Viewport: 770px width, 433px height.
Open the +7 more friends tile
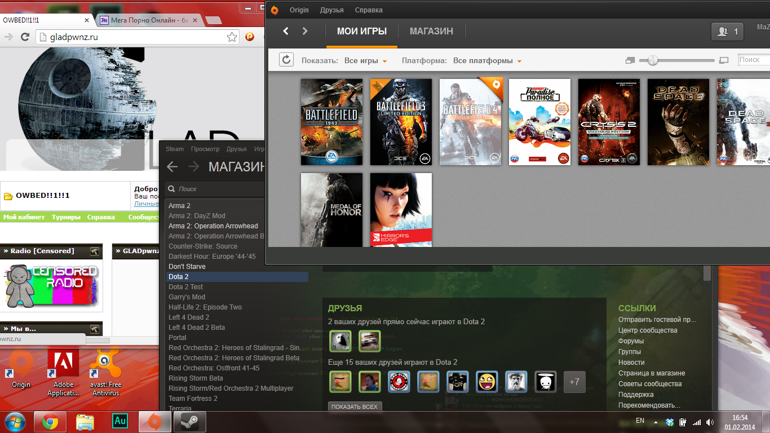(x=574, y=382)
